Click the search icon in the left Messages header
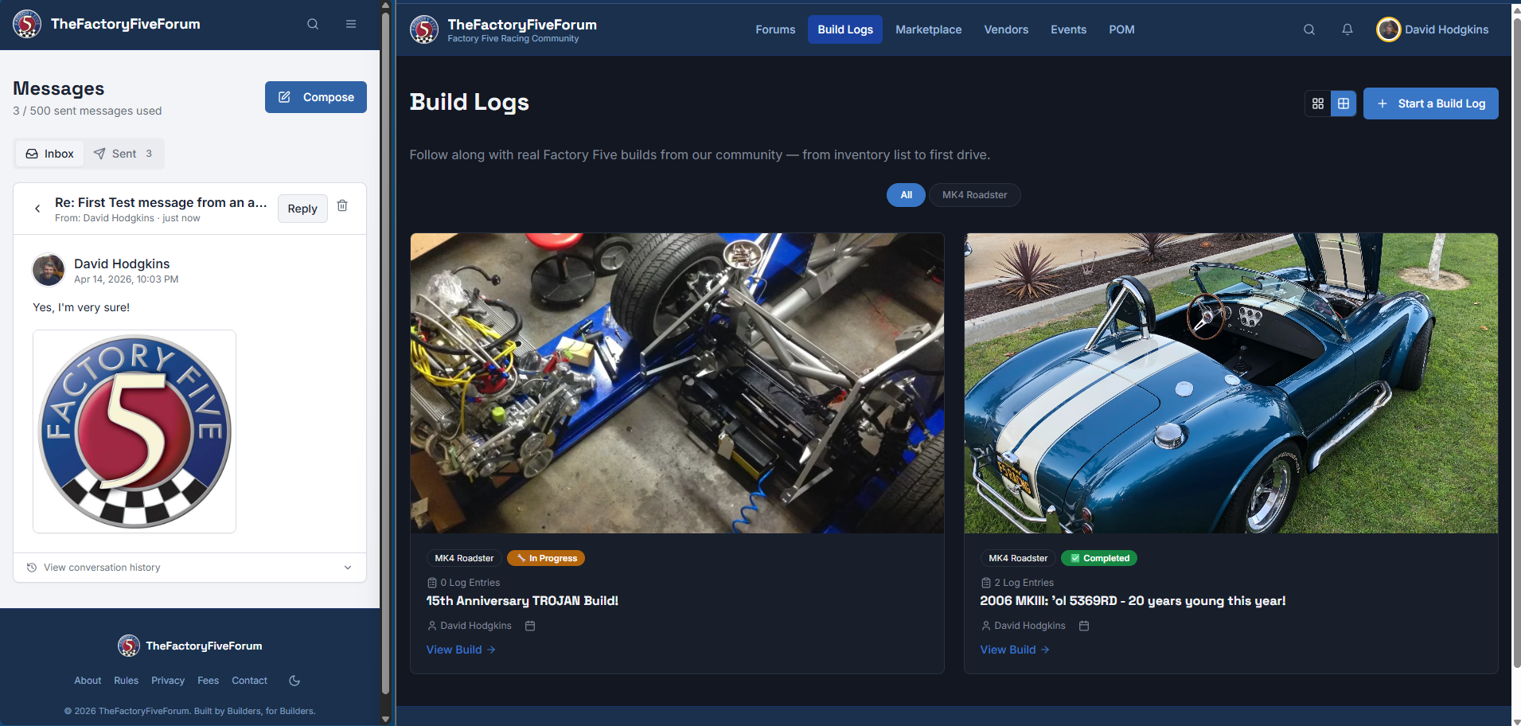1521x726 pixels. (x=313, y=24)
